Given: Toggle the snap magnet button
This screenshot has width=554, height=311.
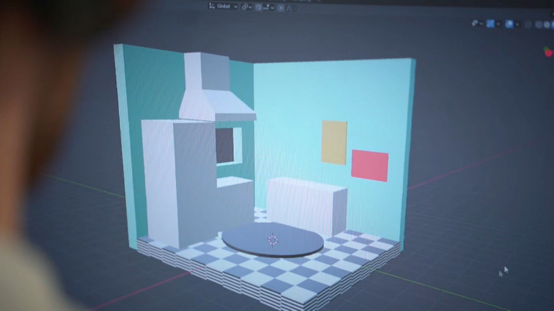Looking at the screenshot, I should click(x=259, y=8).
